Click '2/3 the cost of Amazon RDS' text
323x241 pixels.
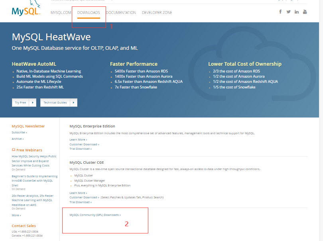pyautogui.click(x=236, y=71)
